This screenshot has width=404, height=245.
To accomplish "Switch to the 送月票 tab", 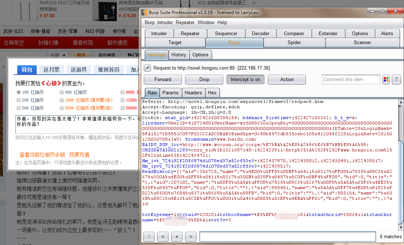I will (51, 70).
